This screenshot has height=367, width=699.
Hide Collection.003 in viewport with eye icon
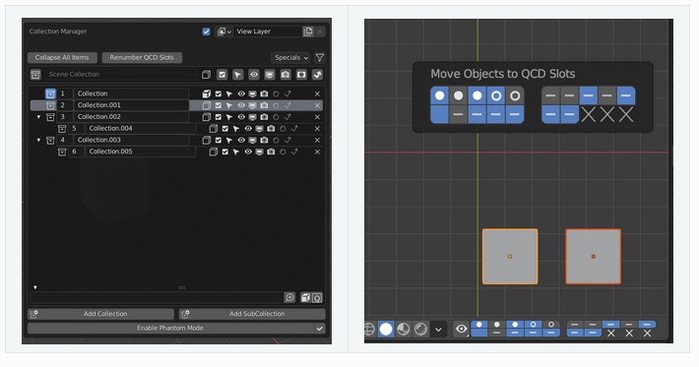pos(241,141)
